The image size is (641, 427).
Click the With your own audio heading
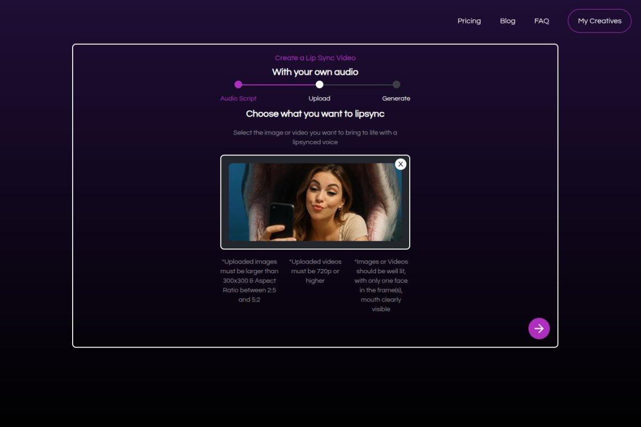click(315, 72)
